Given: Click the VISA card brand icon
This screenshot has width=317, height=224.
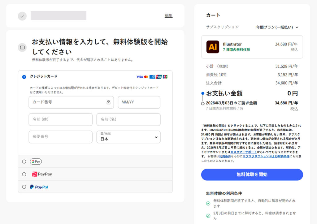Looking at the screenshot, I should coord(140,77).
